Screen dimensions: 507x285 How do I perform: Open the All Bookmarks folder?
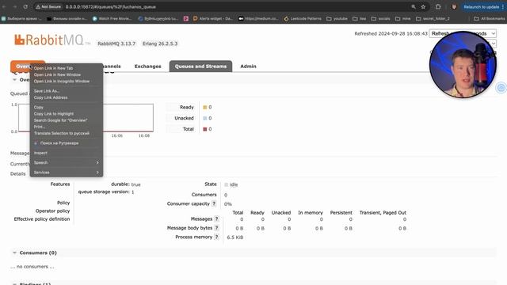click(490, 19)
